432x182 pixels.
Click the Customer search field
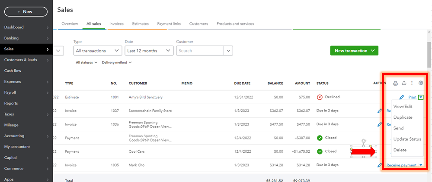pos(200,51)
